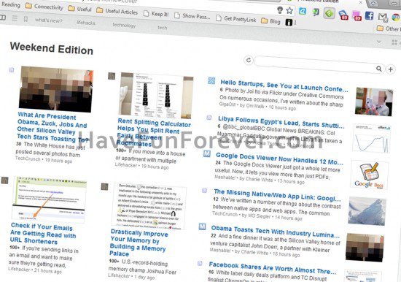Switch to grid layout view icon
Screen dimensions: 401x282
click(394, 42)
